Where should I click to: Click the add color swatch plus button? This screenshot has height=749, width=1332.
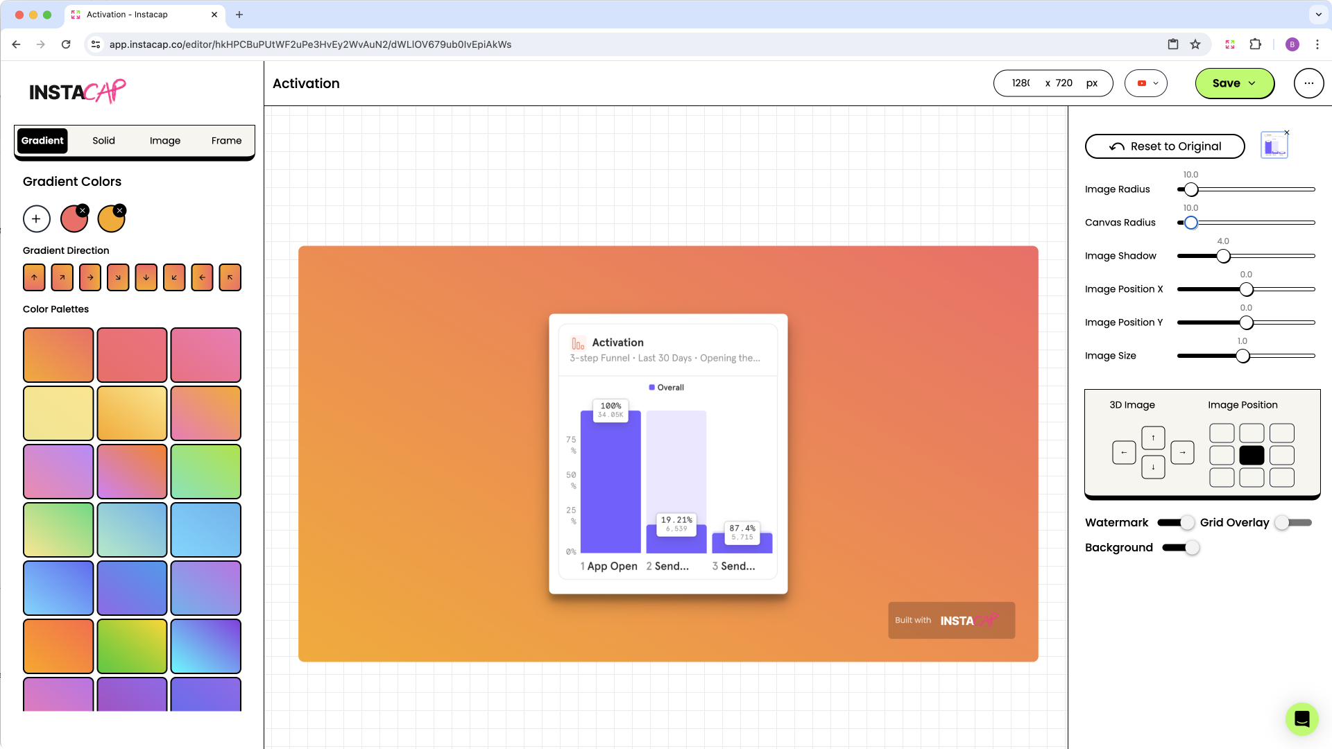(x=35, y=218)
